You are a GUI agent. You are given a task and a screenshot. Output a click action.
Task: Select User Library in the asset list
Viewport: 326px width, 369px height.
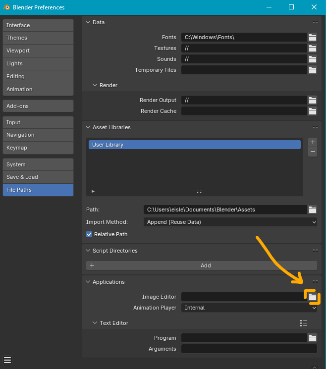coord(194,145)
